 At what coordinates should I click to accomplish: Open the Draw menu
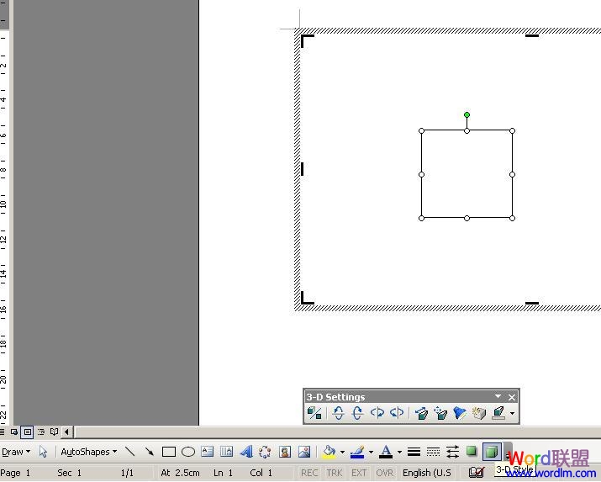point(16,452)
